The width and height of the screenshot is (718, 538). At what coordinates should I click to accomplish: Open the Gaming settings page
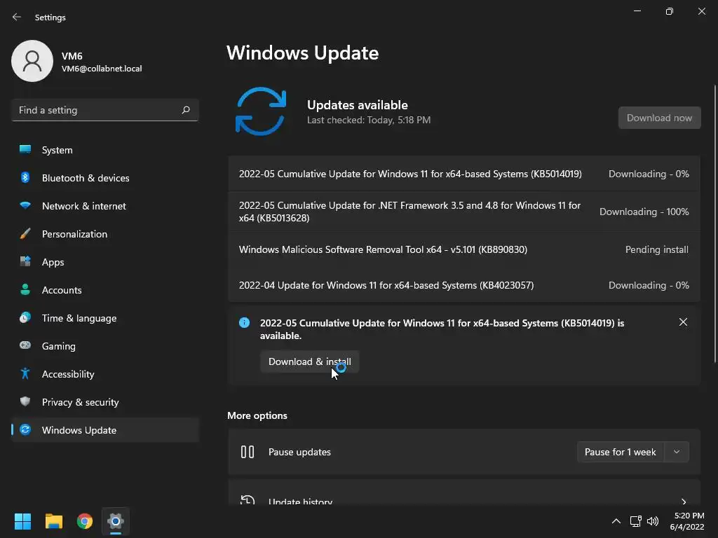[105, 346]
